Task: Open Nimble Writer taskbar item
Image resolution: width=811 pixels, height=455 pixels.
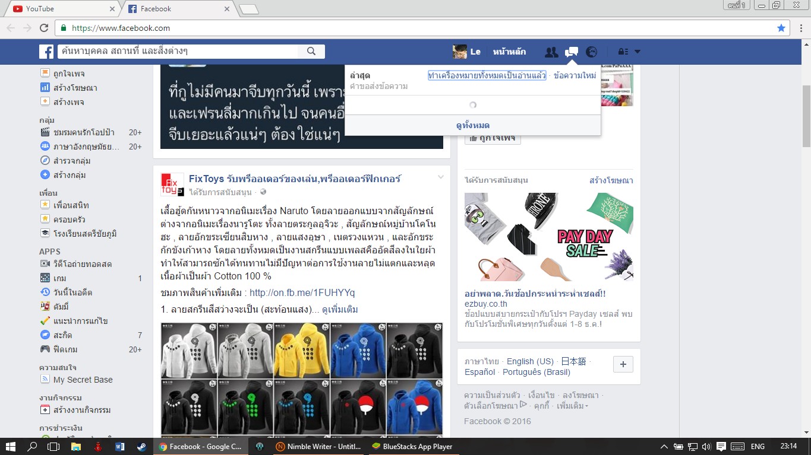Action: (x=318, y=446)
